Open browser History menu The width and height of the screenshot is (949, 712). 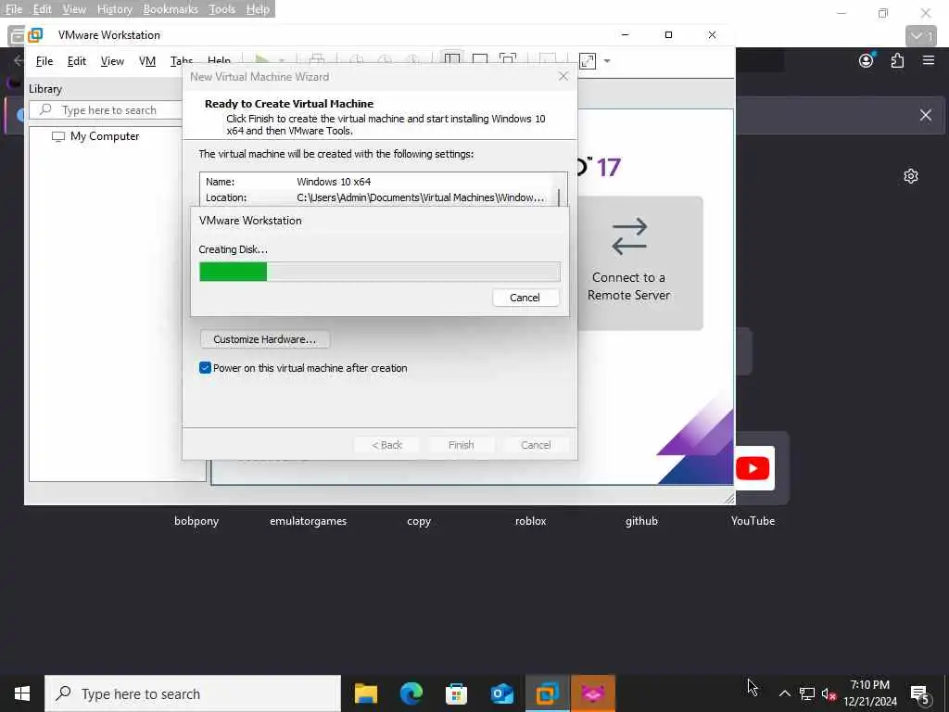point(114,9)
